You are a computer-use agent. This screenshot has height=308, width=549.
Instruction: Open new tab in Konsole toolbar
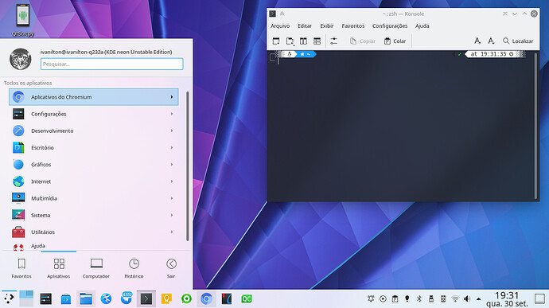(276, 41)
